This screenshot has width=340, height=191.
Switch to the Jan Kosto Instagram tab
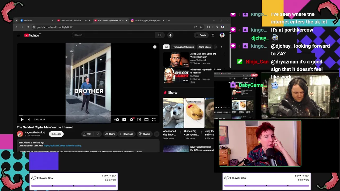pyautogui.click(x=147, y=20)
